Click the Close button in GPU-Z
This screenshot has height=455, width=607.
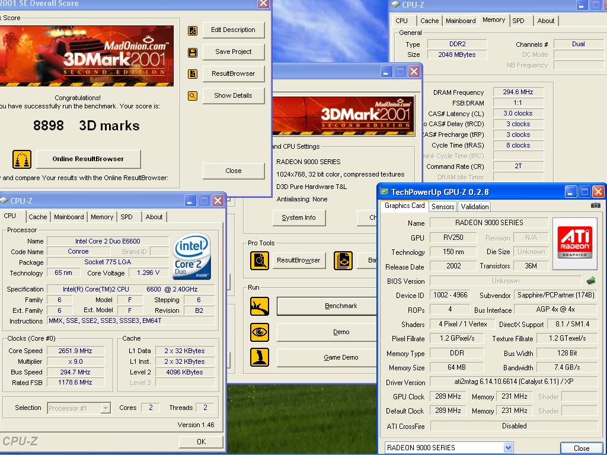[582, 448]
